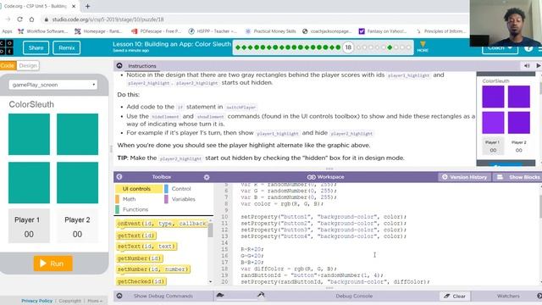Collapse the debug area arrow icon
Viewport: 542px width, 305px height.
119,296
